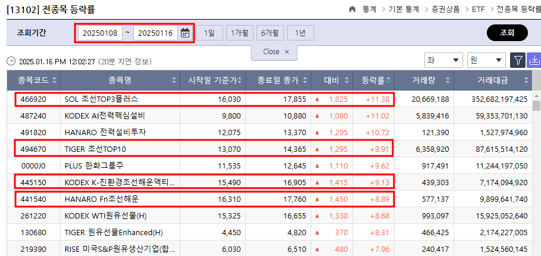Viewport: 541px width, 256px height.
Task: Click trading volume 121,390 cell
Action: [x=436, y=133]
